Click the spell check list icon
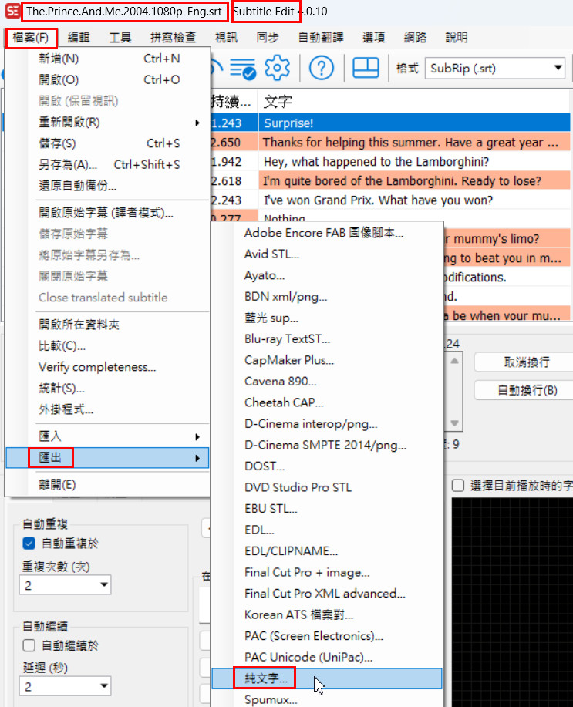Viewport: 573px width, 707px height. pos(243,68)
